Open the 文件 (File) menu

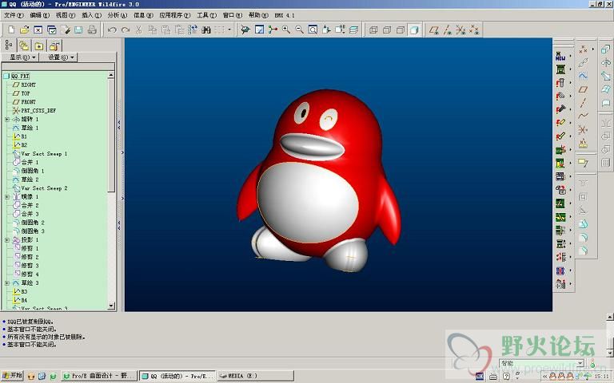tap(14, 15)
